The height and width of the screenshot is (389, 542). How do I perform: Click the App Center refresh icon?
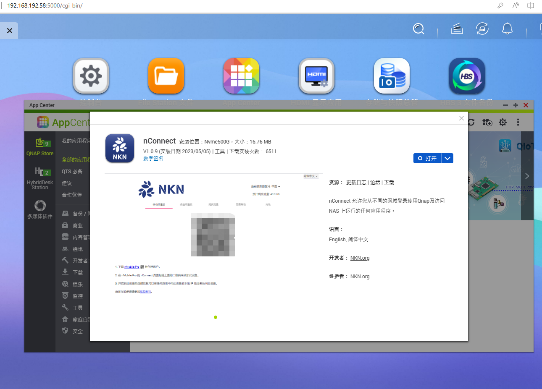[x=471, y=122]
